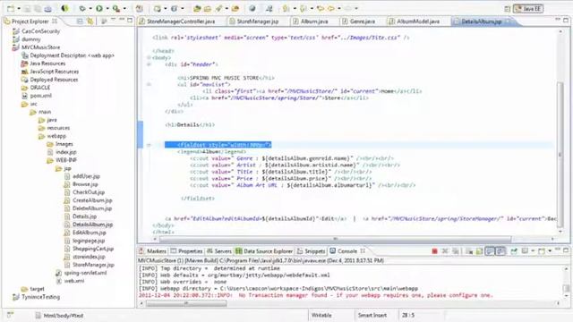
Task: Click the green Run button icon
Action: tap(99, 8)
